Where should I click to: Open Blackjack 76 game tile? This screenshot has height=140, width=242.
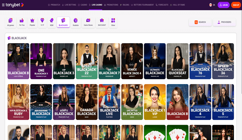pyautogui.click(x=200, y=61)
